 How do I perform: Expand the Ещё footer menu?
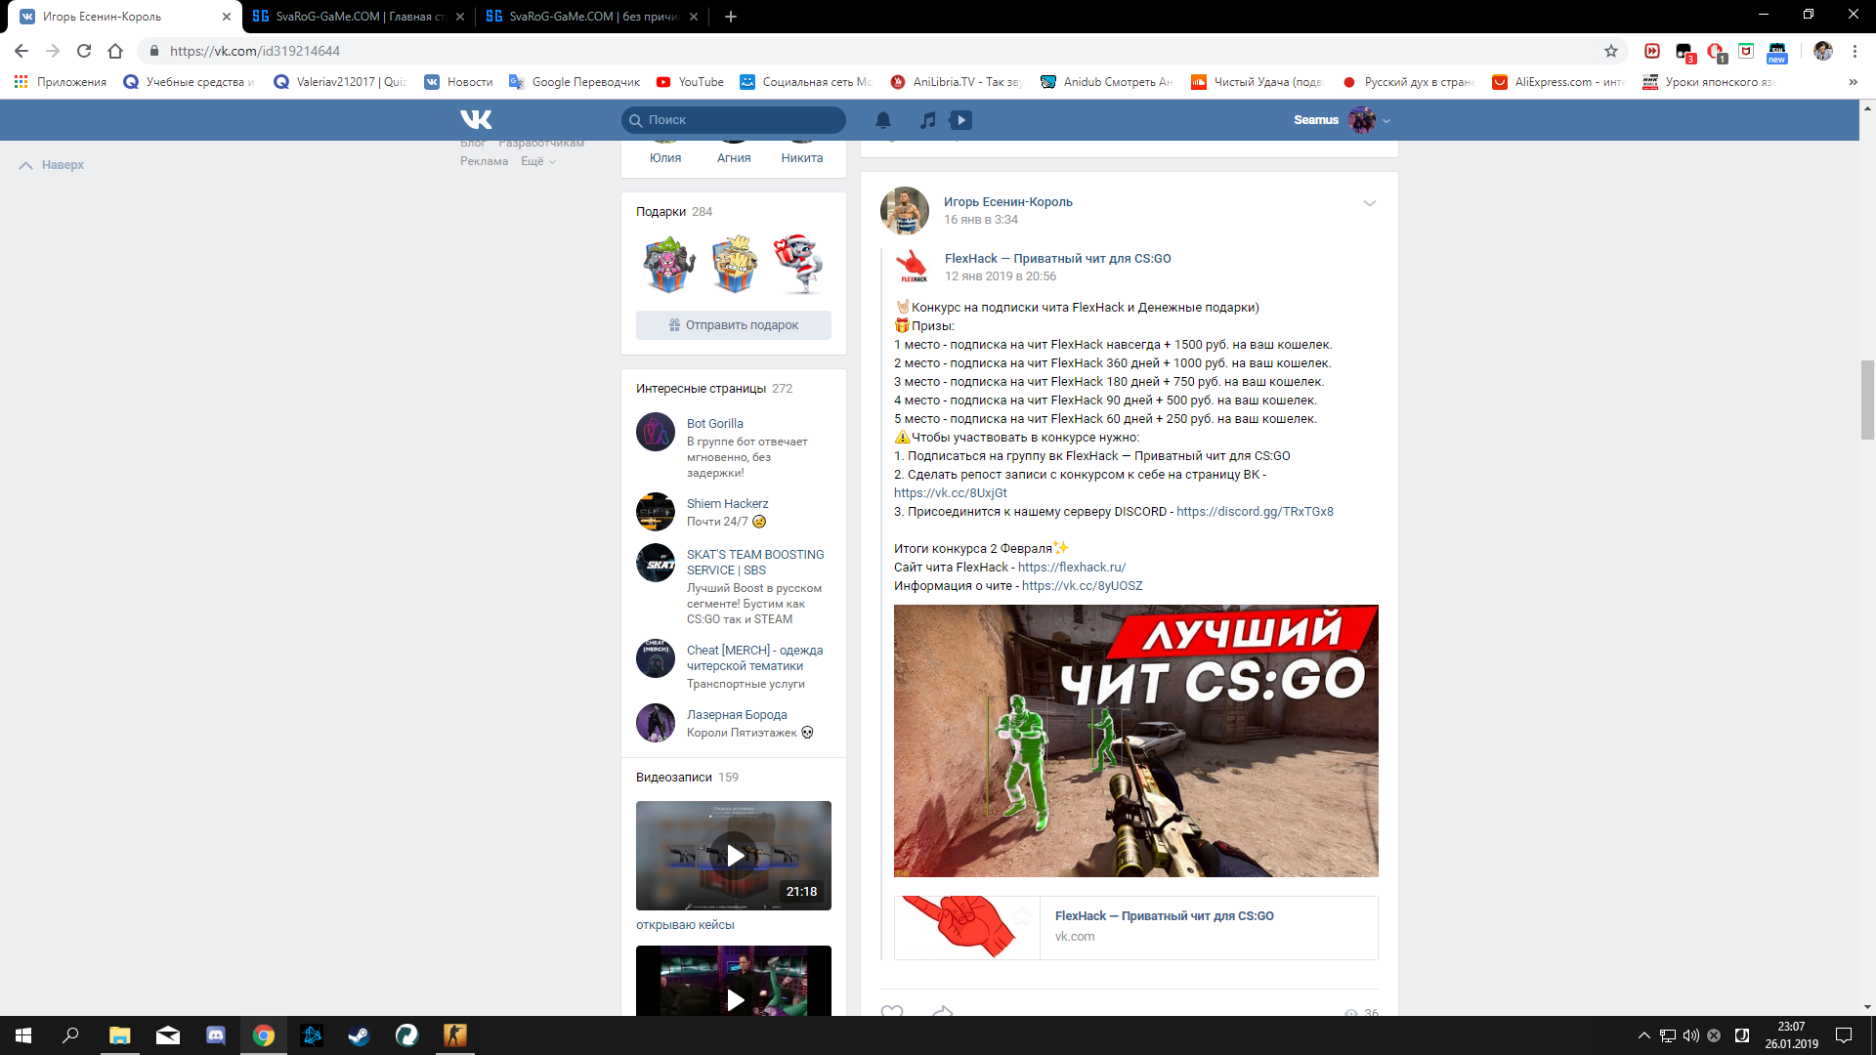[537, 161]
